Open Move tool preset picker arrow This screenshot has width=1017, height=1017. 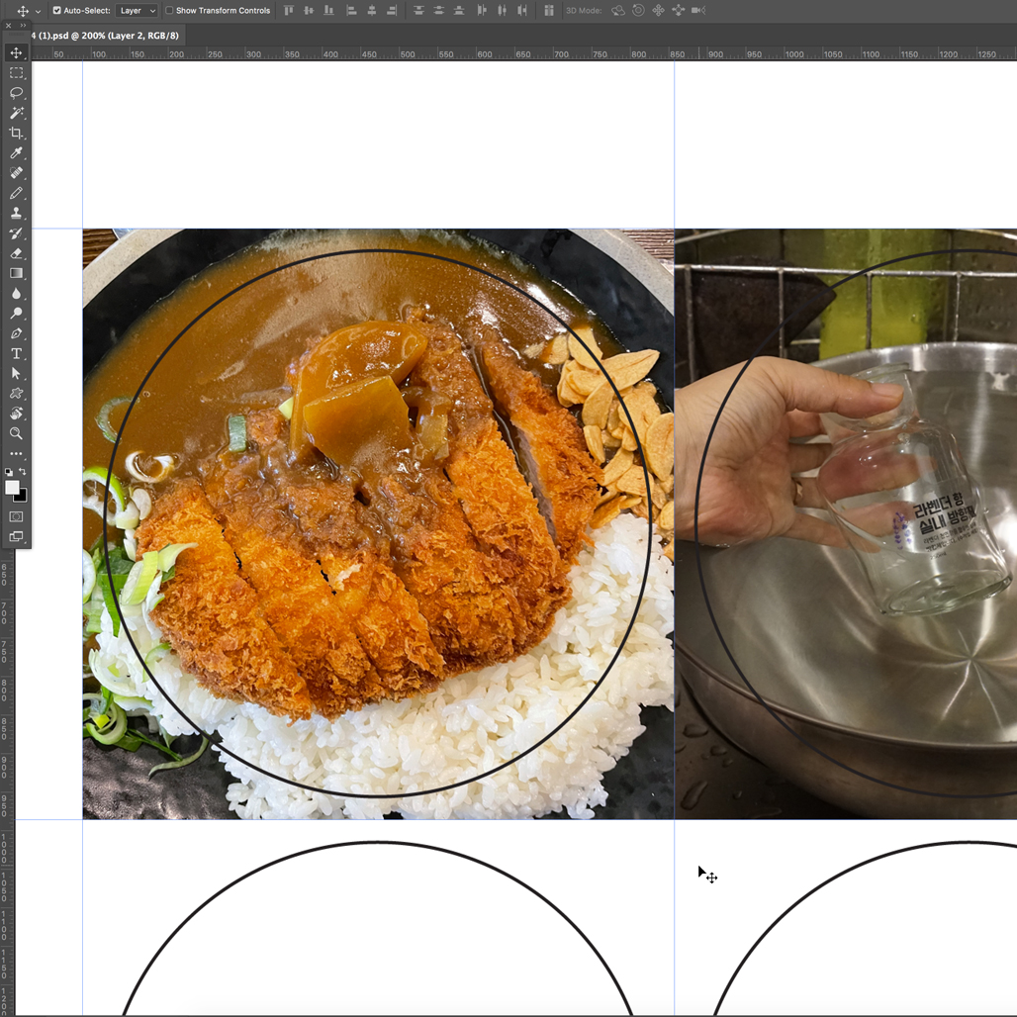point(38,11)
